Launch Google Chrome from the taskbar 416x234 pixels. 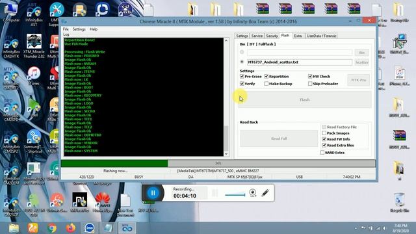[x=52, y=228]
